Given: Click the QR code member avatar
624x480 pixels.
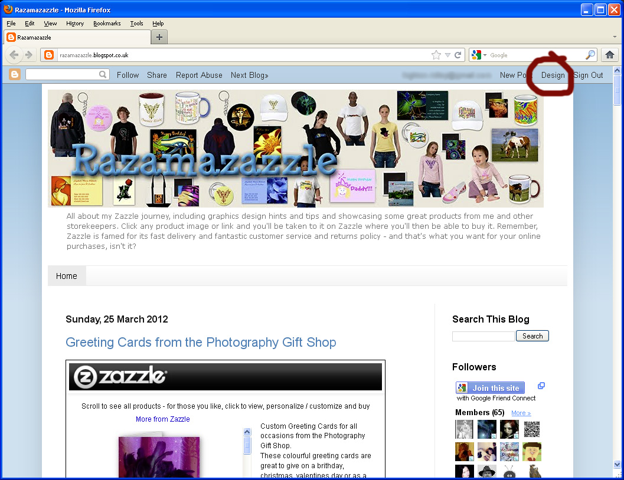Looking at the screenshot, I should 532,429.
